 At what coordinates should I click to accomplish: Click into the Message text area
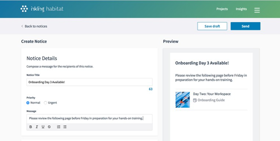pos(89,118)
